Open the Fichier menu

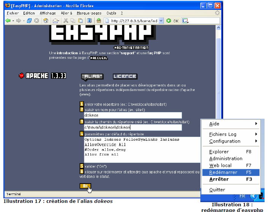(13, 13)
